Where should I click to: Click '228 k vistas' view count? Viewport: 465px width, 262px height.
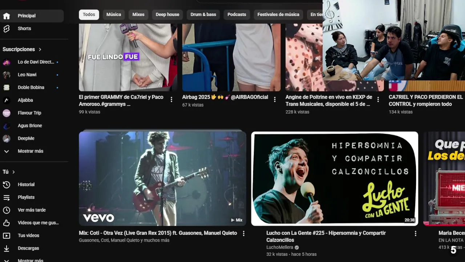297,112
